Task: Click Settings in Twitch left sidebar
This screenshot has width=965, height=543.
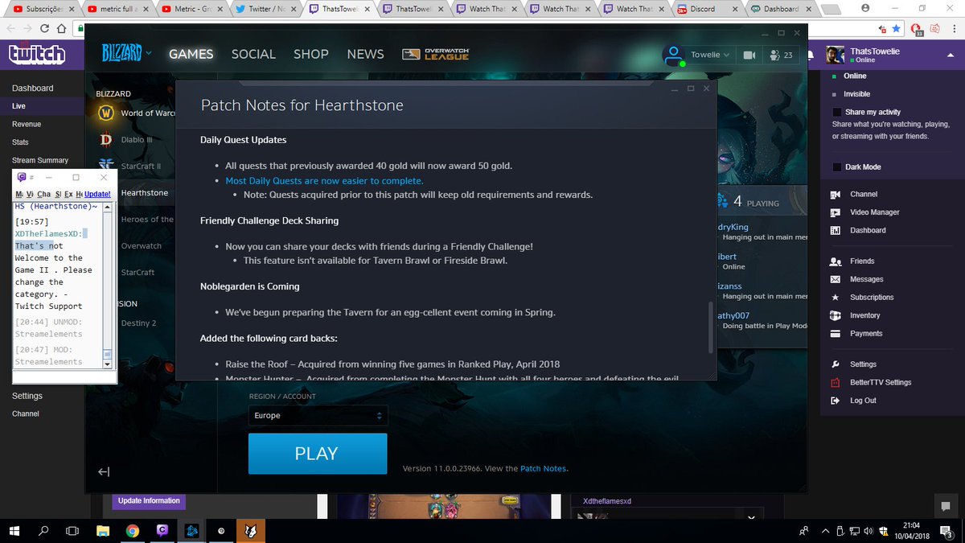Action: click(x=27, y=396)
